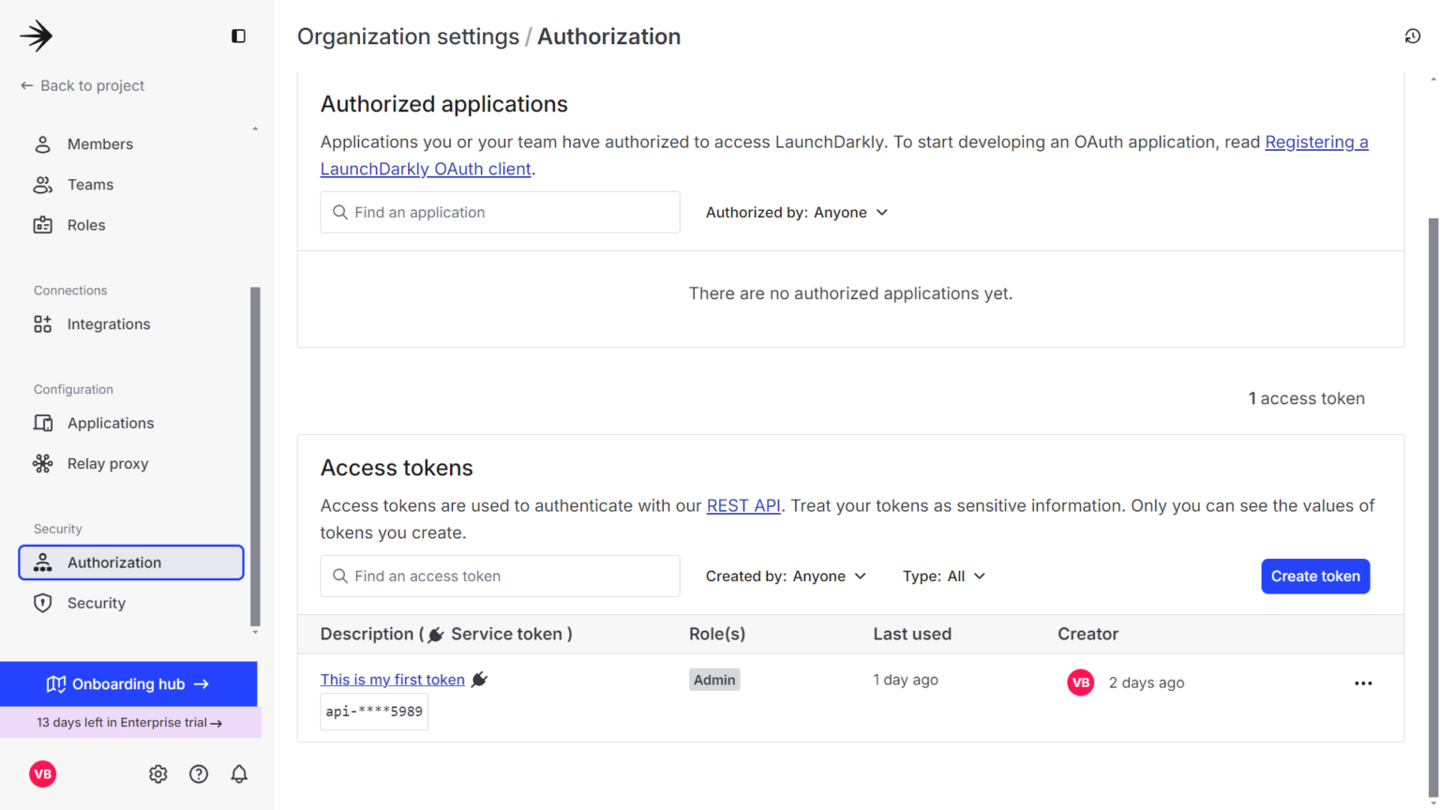Open the change history clock icon
This screenshot has height=810, width=1440.
click(1412, 37)
